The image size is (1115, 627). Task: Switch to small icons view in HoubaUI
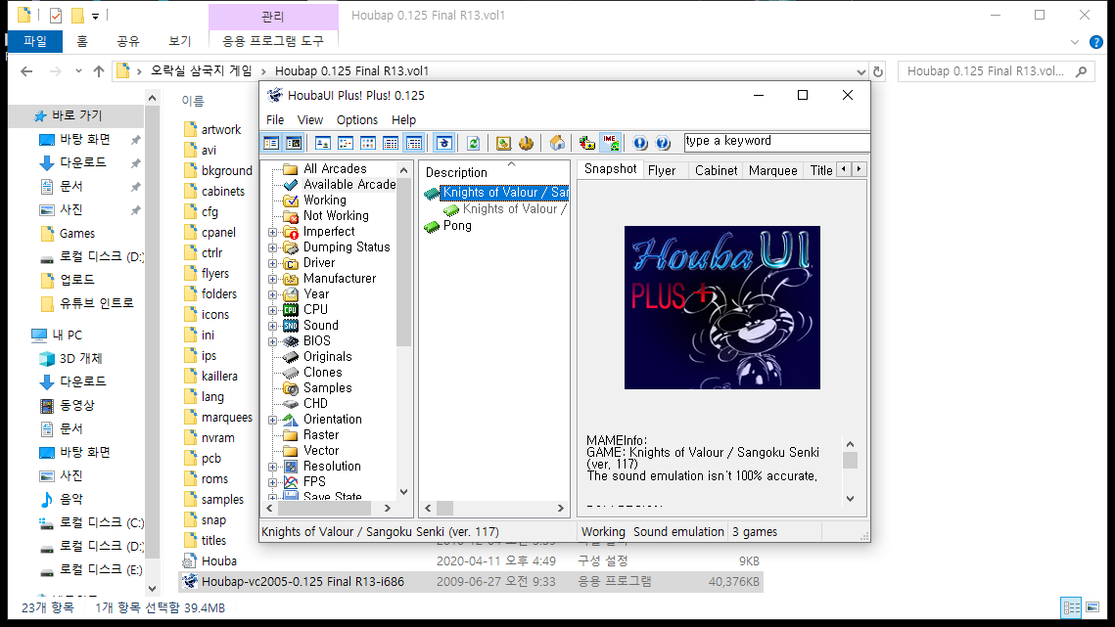[345, 143]
